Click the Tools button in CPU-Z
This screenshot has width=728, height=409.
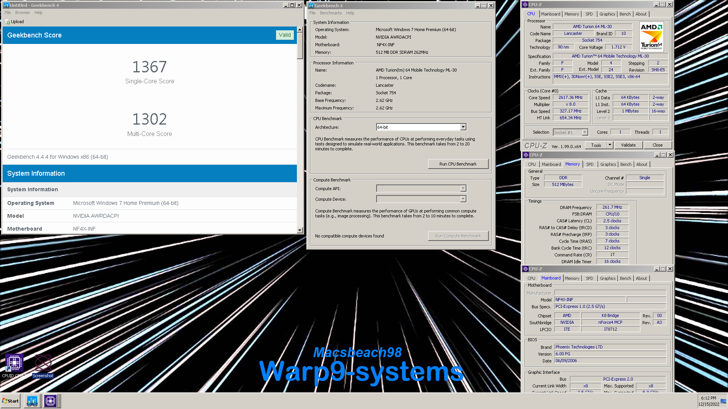[x=596, y=145]
